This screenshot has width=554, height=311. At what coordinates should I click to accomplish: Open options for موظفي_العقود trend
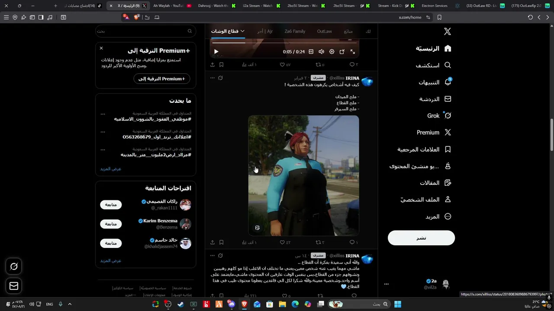click(103, 114)
